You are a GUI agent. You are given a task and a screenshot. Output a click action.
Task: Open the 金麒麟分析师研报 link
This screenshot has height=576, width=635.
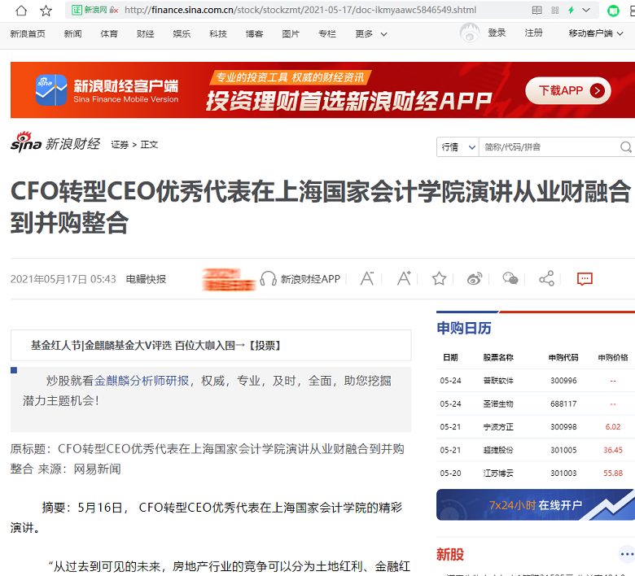coord(142,380)
